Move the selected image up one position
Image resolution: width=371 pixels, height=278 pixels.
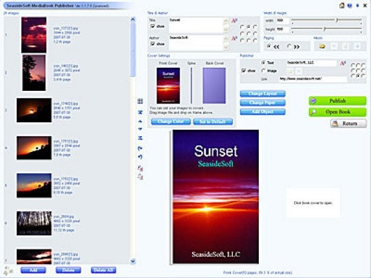point(140,121)
